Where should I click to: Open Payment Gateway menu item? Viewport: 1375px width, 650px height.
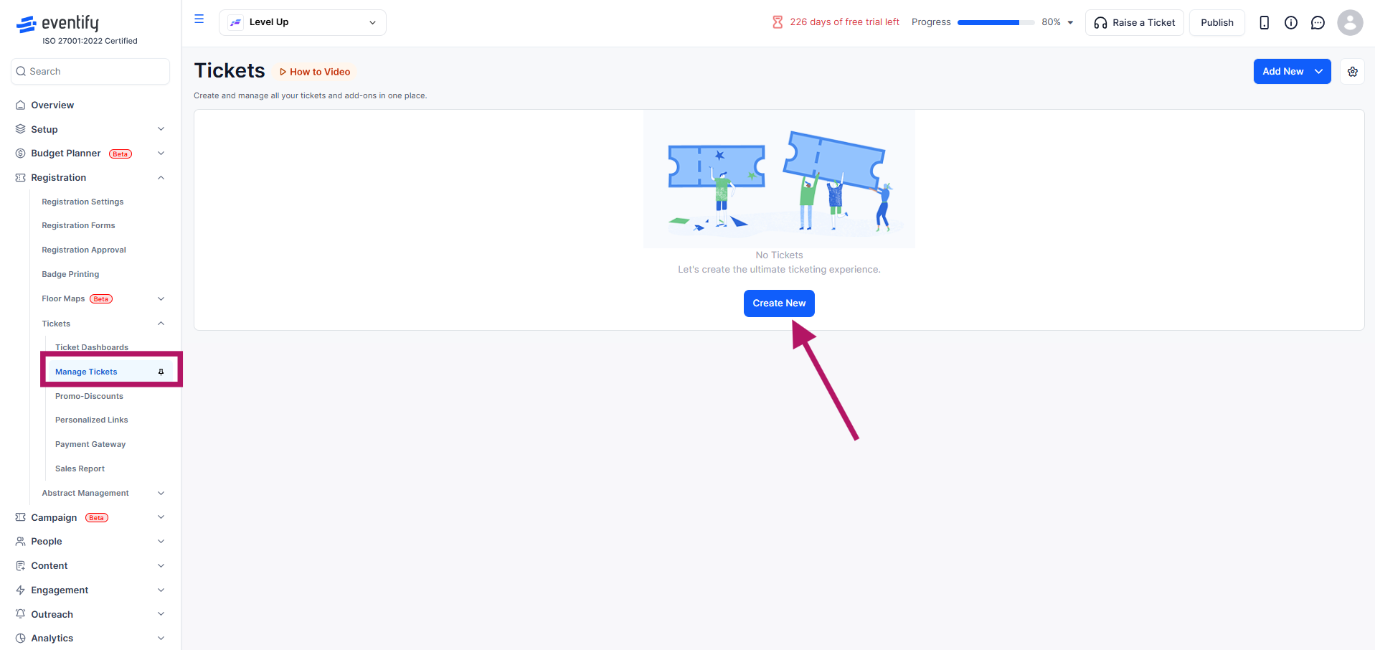pos(90,444)
